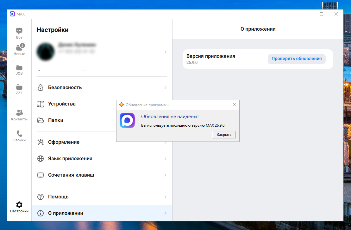Click the updater icon in dialog title bar
Viewport: 351px width, 230px height.
[122, 105]
